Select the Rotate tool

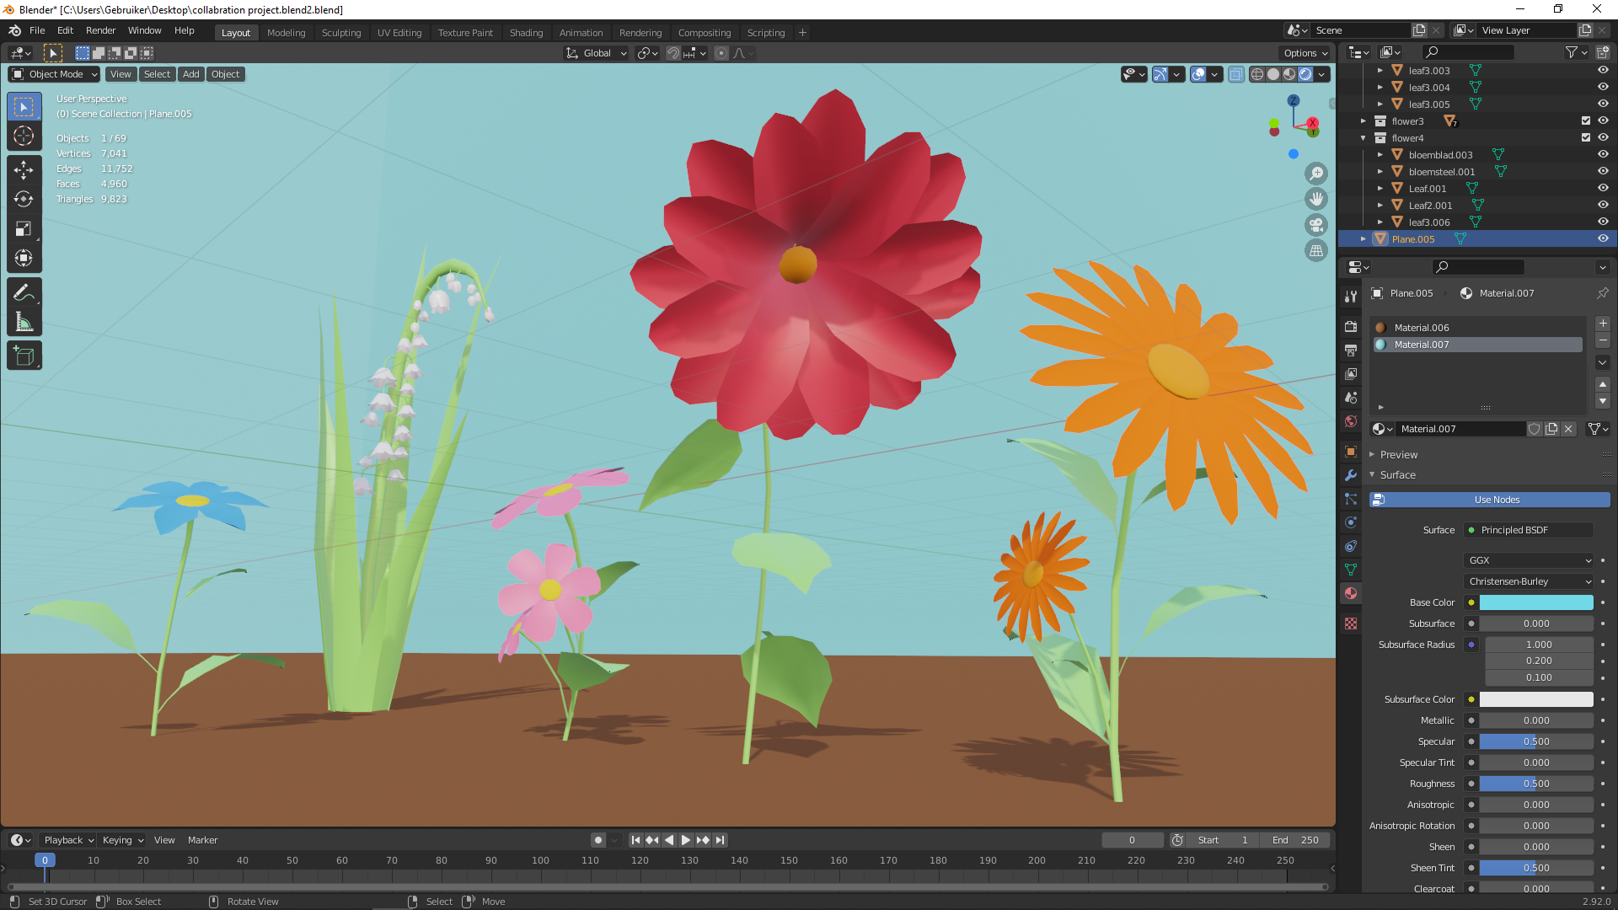pyautogui.click(x=24, y=200)
